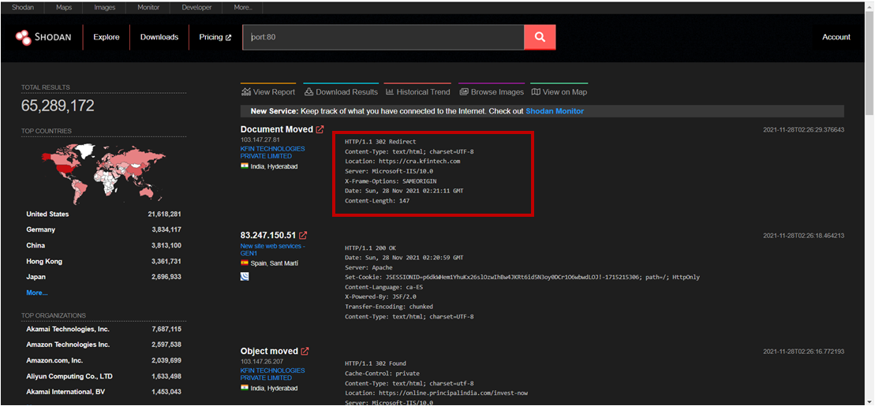Click the external-link icon next to Pricing
Screen dimensions: 875x406
pos(228,37)
